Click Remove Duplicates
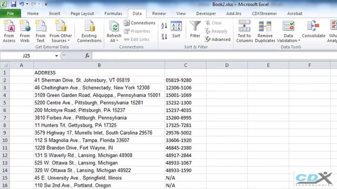 pos(265,31)
